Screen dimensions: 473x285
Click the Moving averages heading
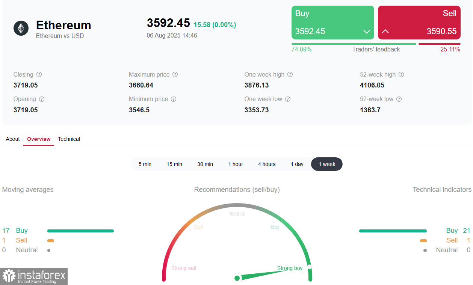point(28,190)
